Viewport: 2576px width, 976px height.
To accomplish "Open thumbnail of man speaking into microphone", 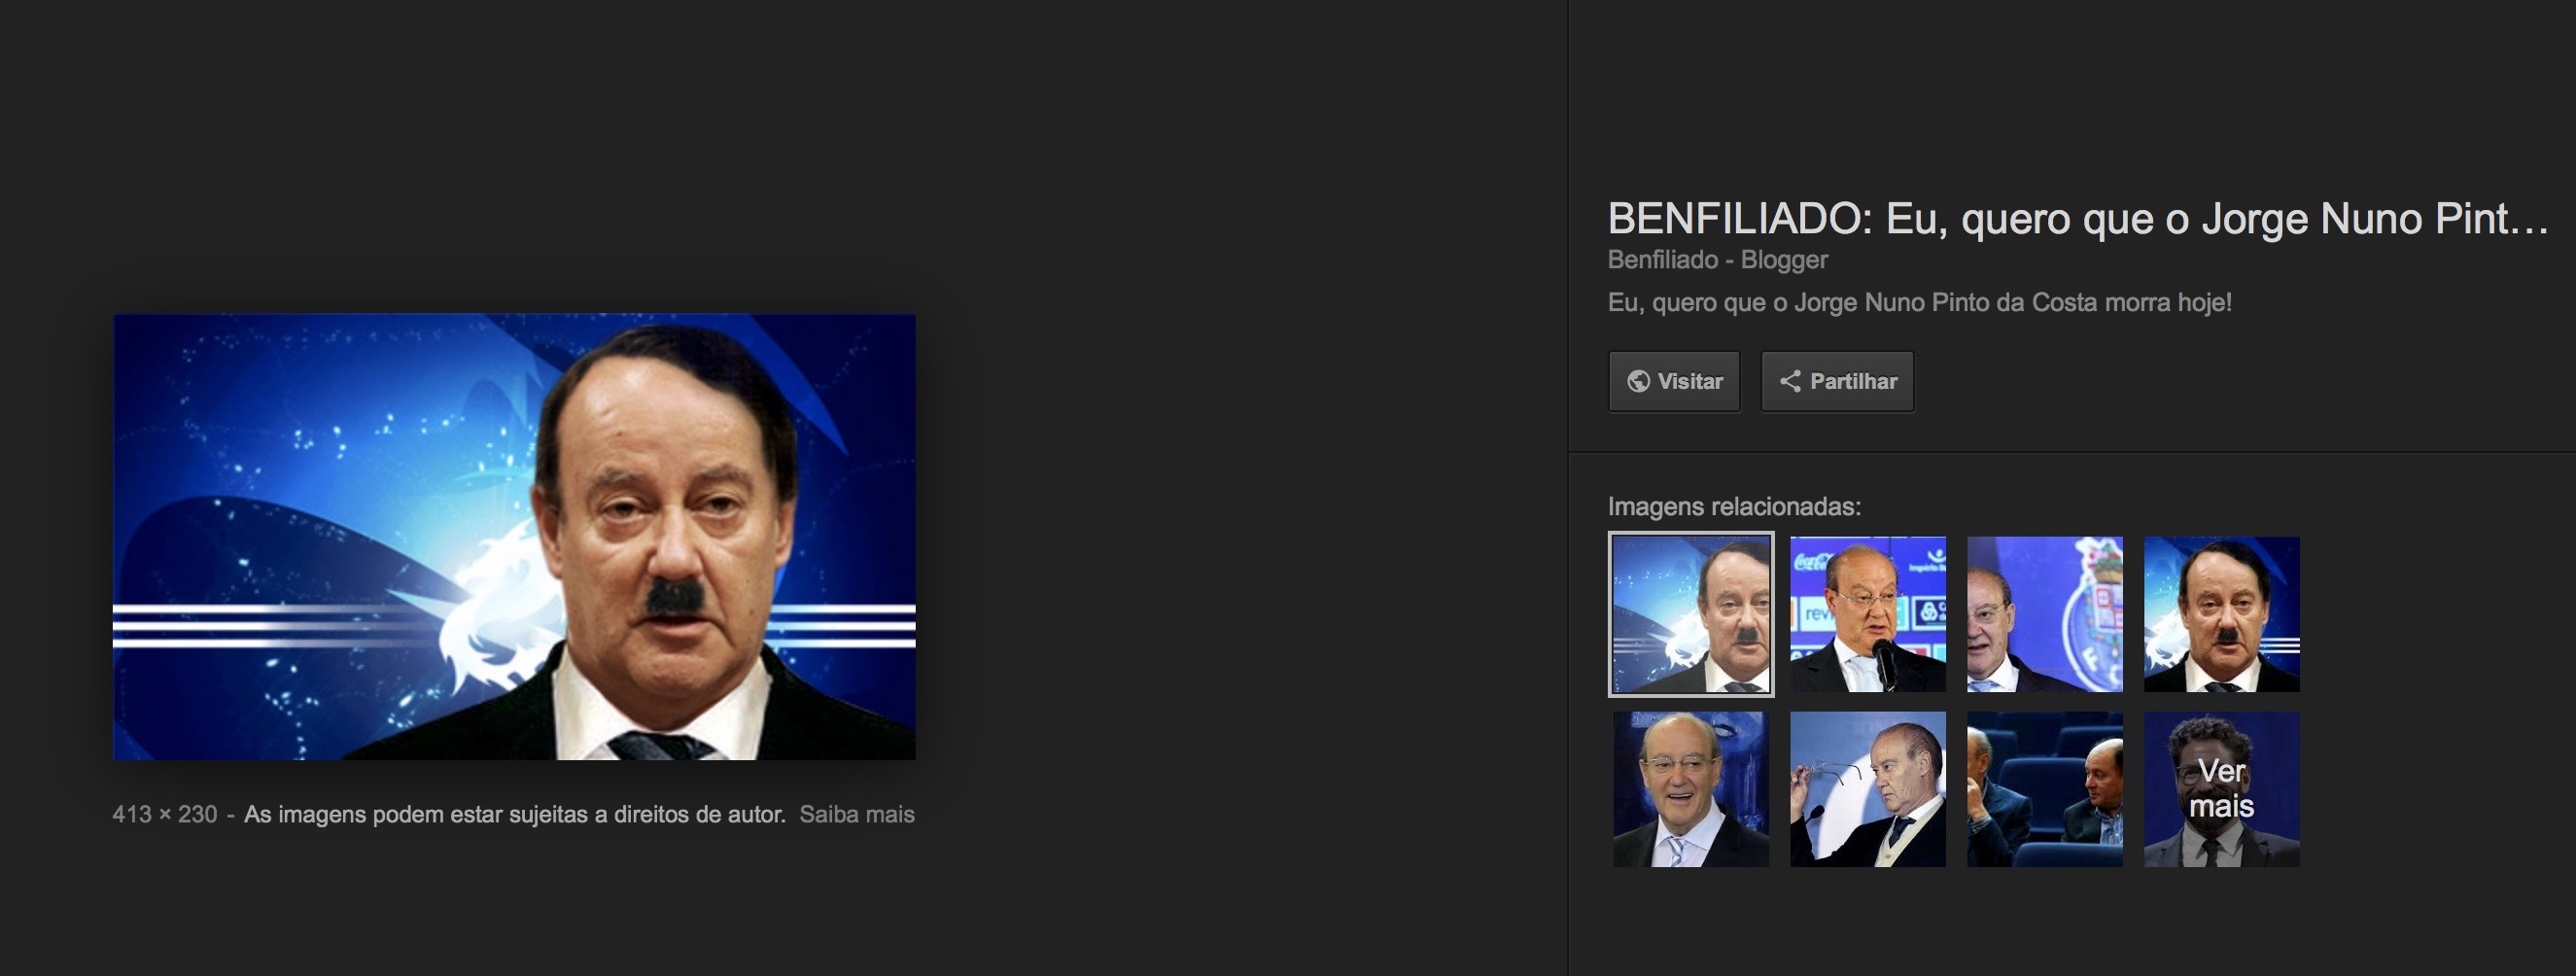I will pos(1868,614).
